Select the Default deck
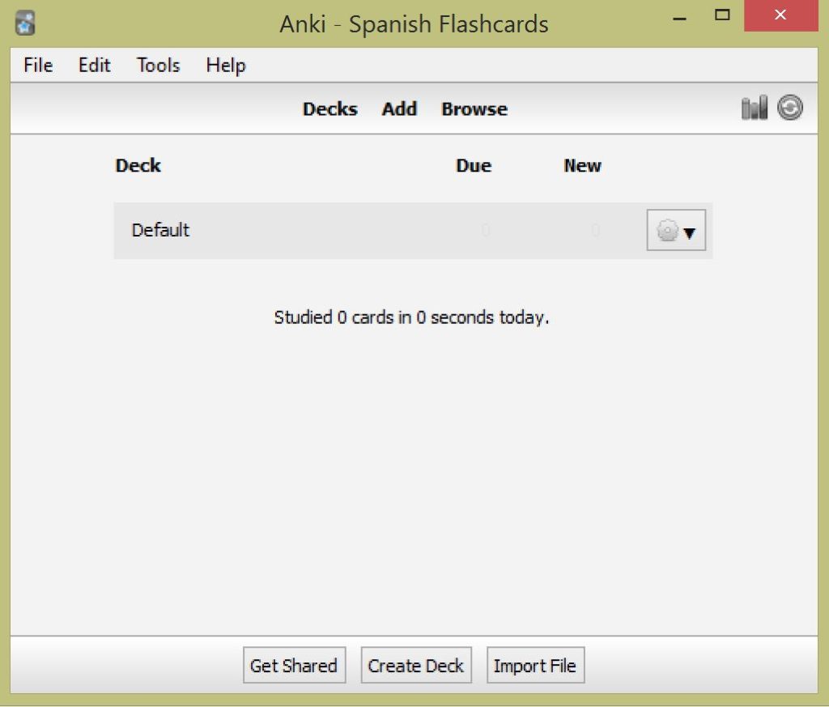This screenshot has width=829, height=707. 160,230
